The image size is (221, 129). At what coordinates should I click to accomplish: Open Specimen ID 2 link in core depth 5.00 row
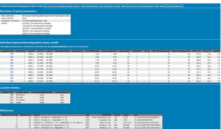tap(82, 57)
